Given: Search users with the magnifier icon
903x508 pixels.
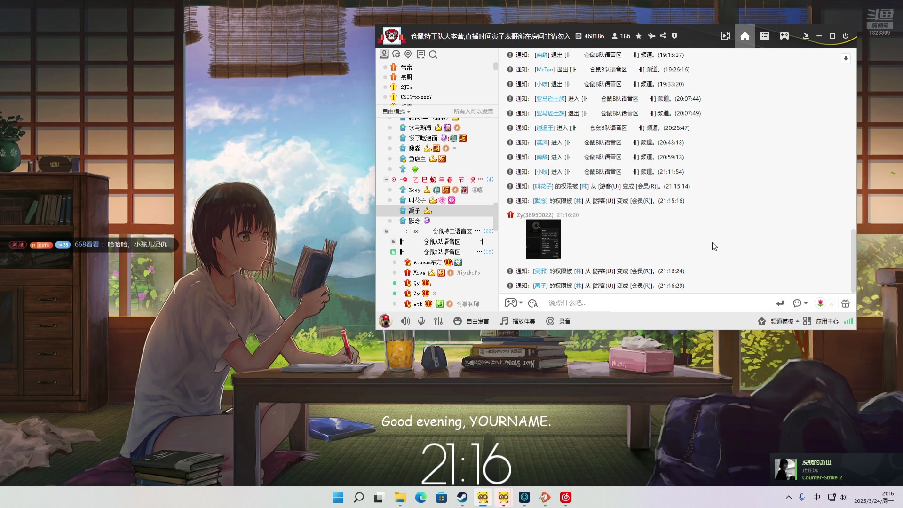Looking at the screenshot, I should [x=433, y=55].
